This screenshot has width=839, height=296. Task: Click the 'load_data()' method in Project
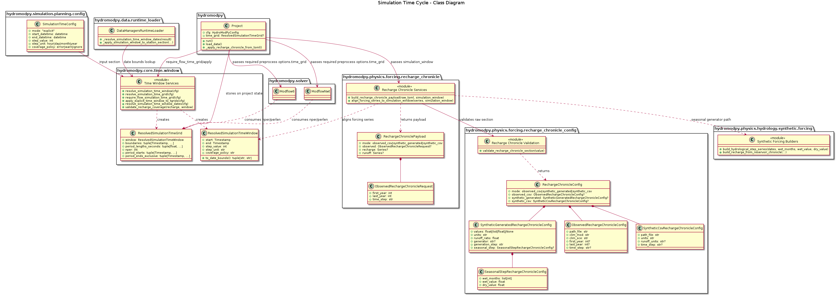pos(214,44)
